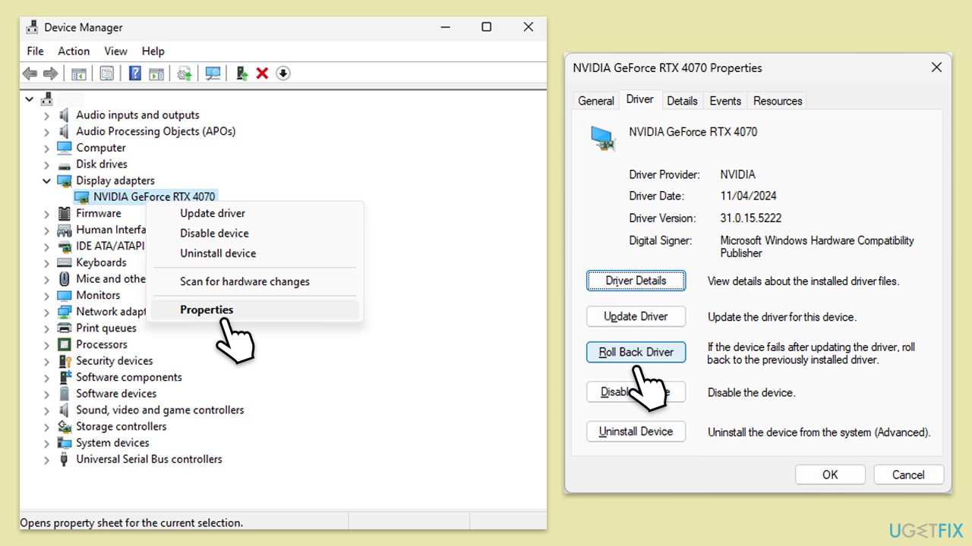The width and height of the screenshot is (972, 546).
Task: Select Sound, video and game controllers row
Action: pos(159,410)
